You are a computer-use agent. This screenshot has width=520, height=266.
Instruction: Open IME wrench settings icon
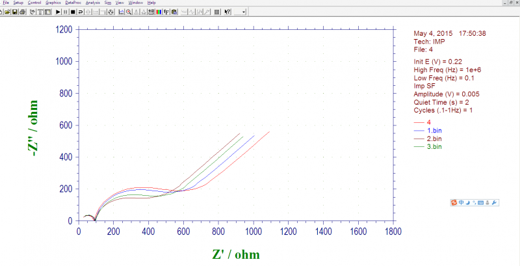point(494,203)
